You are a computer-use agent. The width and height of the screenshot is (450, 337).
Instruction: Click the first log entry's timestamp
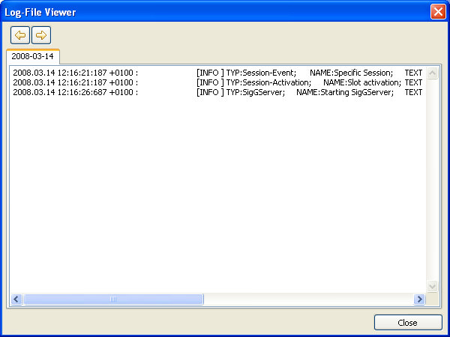click(x=75, y=73)
